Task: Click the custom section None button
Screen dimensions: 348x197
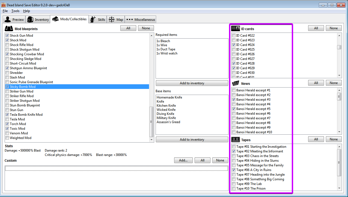Action: tap(220, 160)
